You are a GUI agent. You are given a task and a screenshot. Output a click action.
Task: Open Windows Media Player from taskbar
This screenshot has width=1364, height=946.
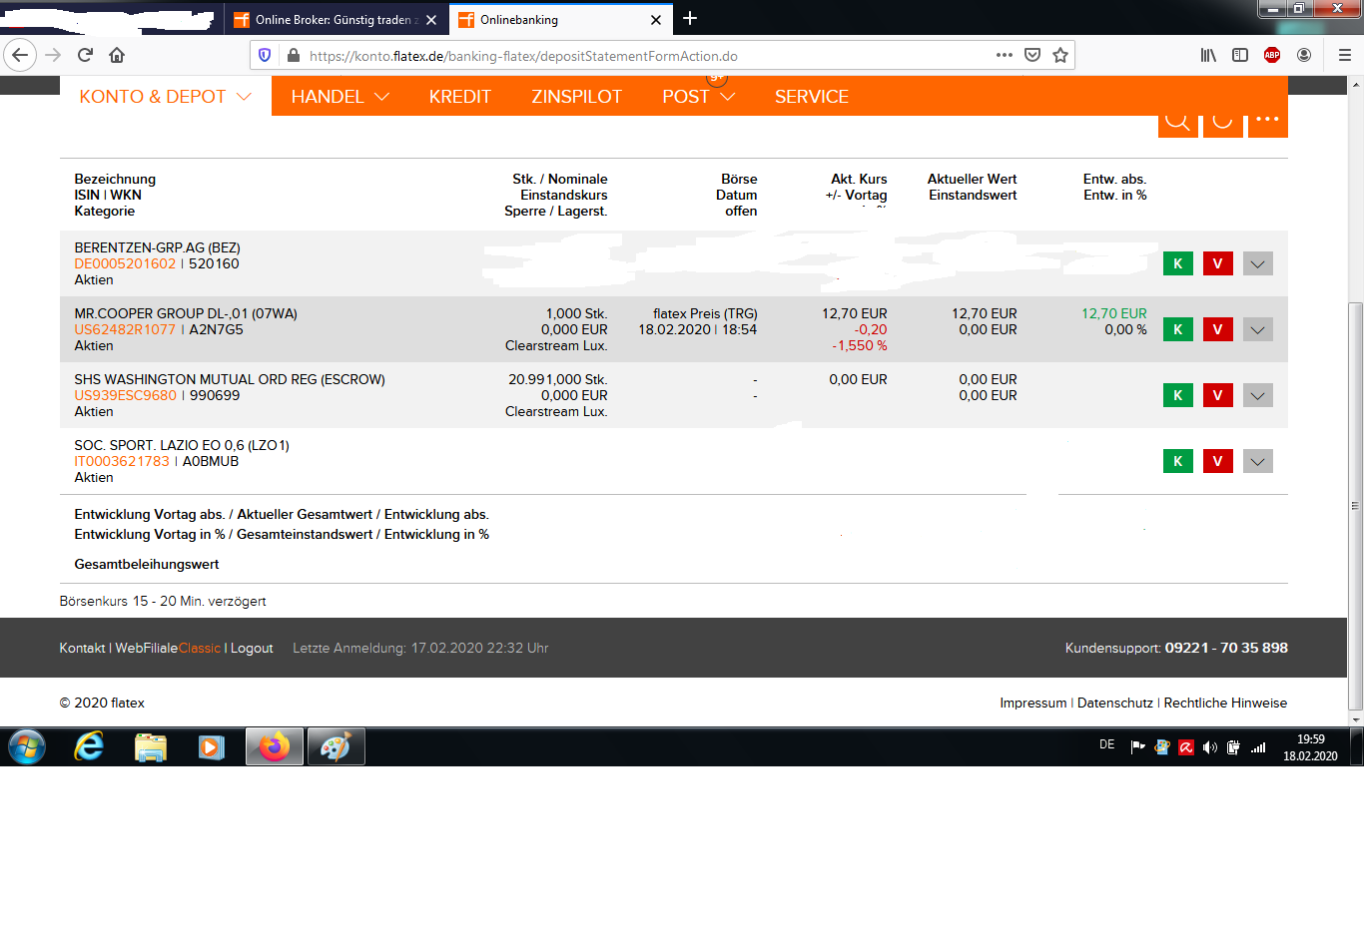[x=212, y=746]
